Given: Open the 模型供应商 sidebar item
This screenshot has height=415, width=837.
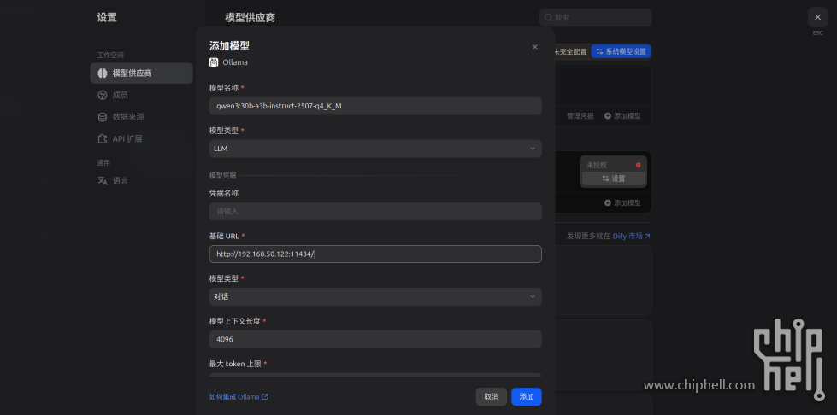Looking at the screenshot, I should [141, 73].
